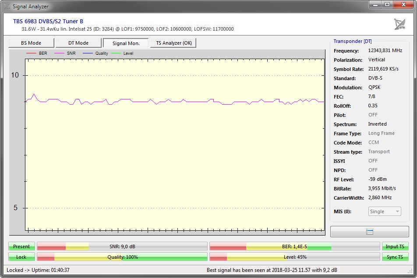Close the Signal Analyzer window
Screen dimensions: 417x278
[x=403, y=4]
